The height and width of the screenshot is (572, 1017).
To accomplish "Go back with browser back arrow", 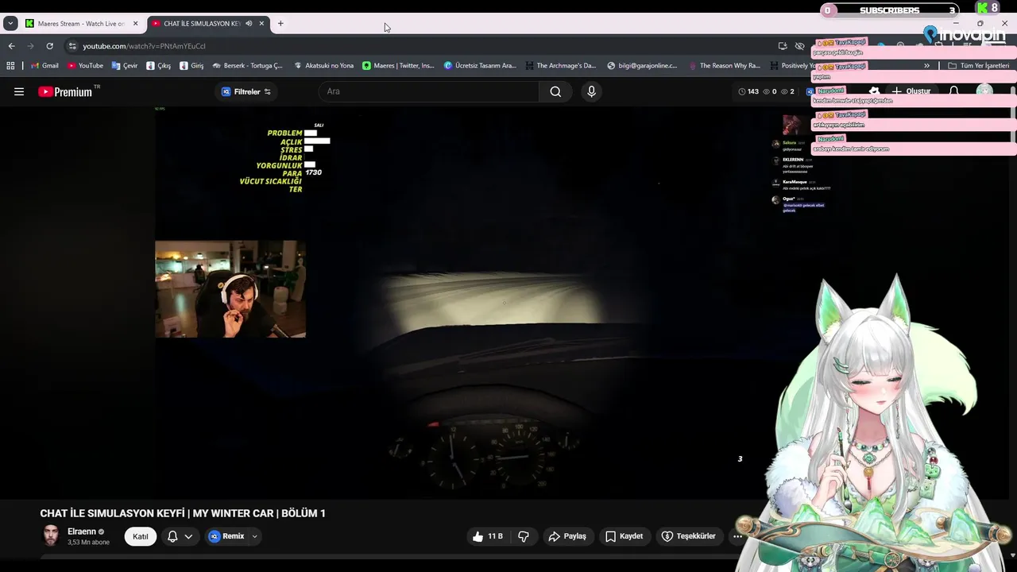I will pos(11,46).
